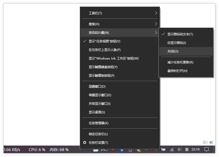Click the gear icon beside 任务栏设置
Viewport: 219px width, 157px height.
click(x=85, y=142)
